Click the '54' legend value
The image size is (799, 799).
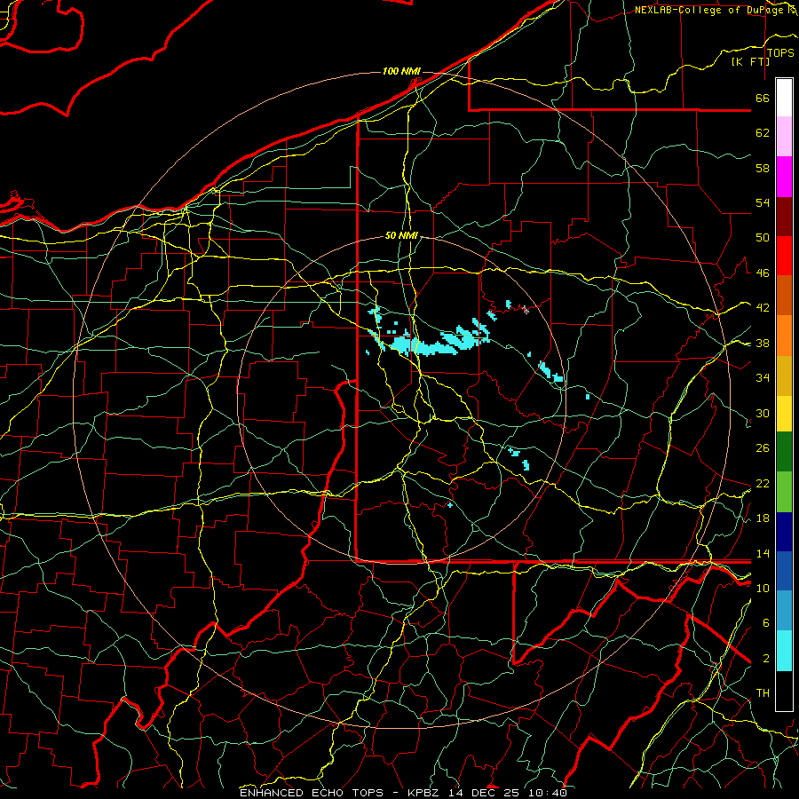(x=763, y=202)
